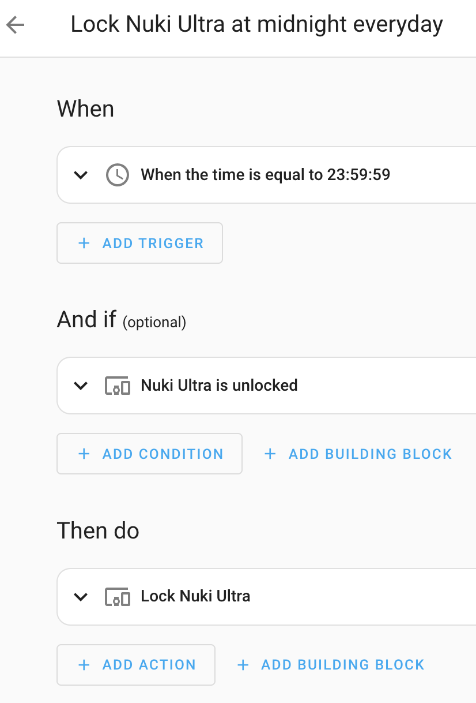
Task: Click the device icon beside Lock Nuki Ultra
Action: pos(118,597)
